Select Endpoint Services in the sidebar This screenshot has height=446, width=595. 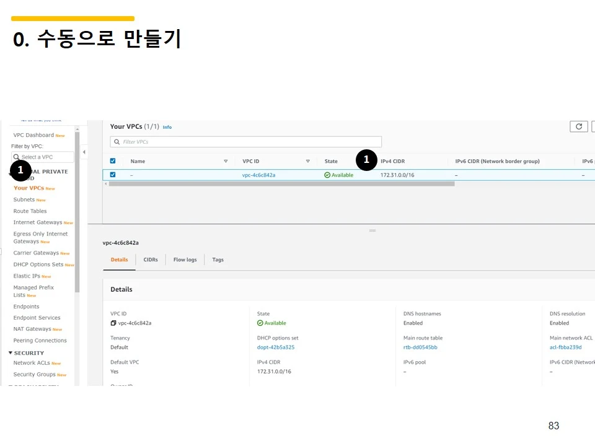pyautogui.click(x=35, y=318)
